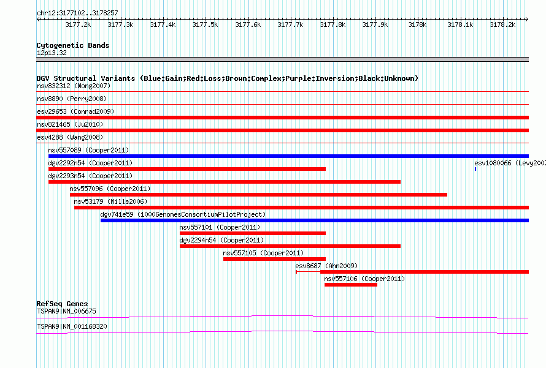
Task: Open the RefSeq Genes track heading
Action: (x=62, y=304)
